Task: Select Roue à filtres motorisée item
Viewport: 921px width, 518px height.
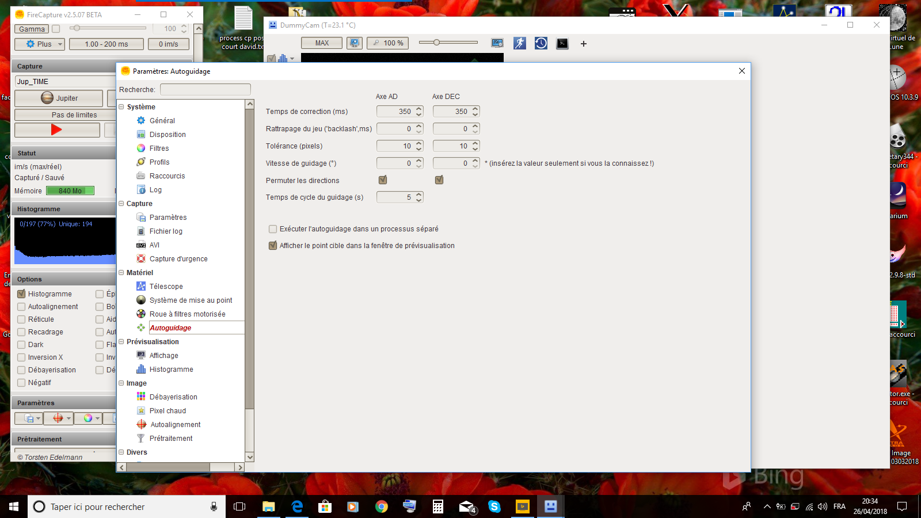Action: coord(181,314)
